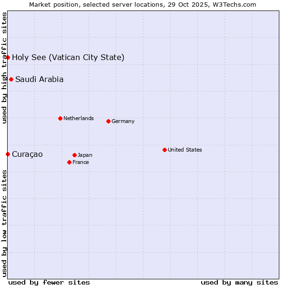The width and height of the screenshot is (286, 286).
Task: Click 'used by low traffic sites' axis label
Action: (4, 223)
